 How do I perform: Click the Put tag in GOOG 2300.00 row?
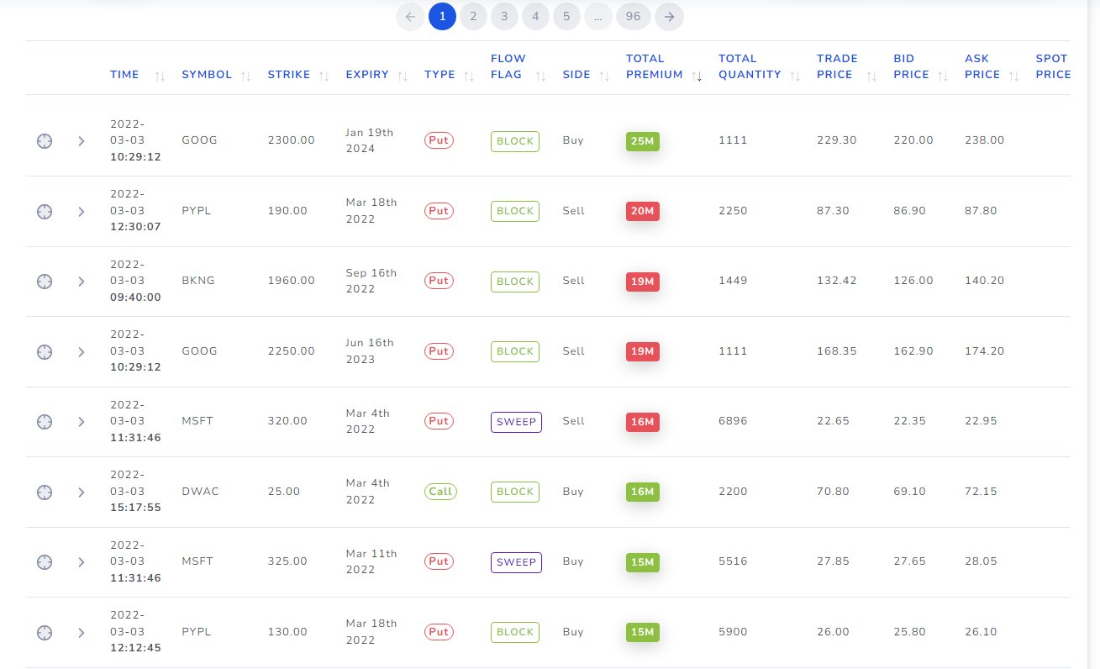click(x=439, y=140)
